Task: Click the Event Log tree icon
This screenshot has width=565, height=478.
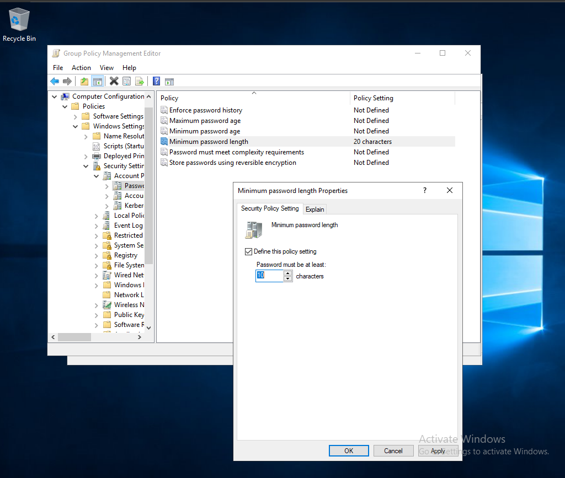Action: 106,225
